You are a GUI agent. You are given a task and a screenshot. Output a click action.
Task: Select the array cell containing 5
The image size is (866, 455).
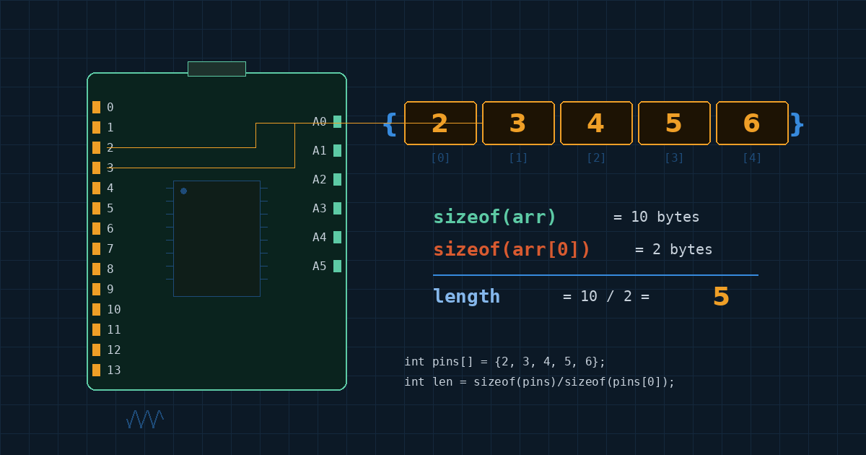click(x=674, y=123)
